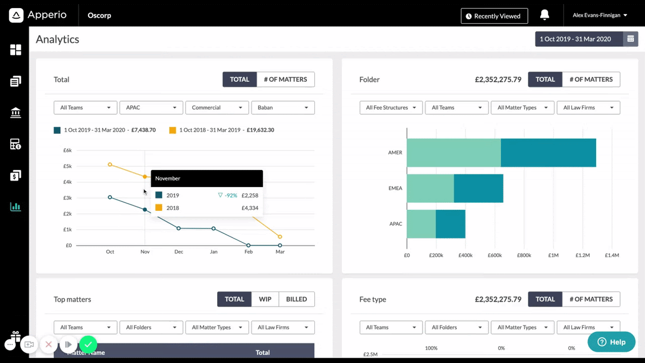Open All Law Firms dropdown in Folder panel

click(588, 108)
